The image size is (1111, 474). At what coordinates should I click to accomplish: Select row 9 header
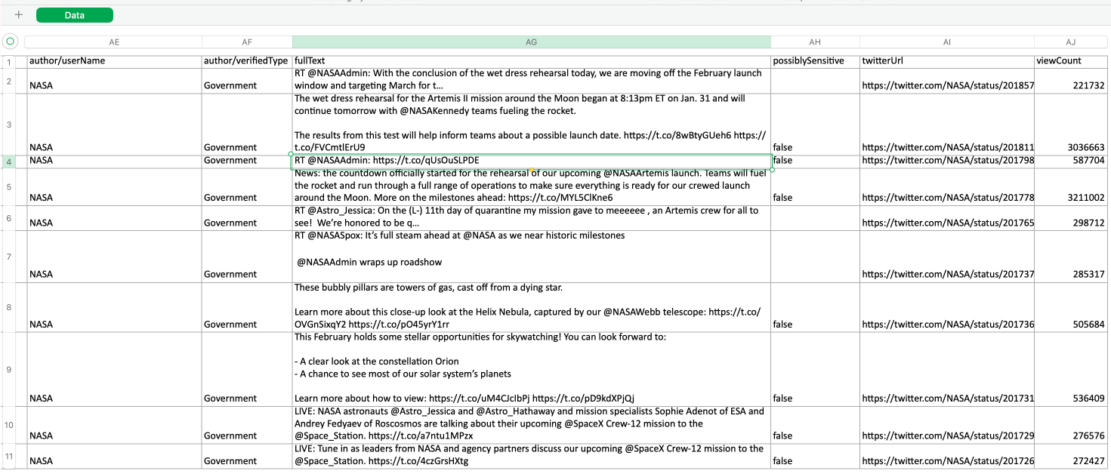[10, 370]
